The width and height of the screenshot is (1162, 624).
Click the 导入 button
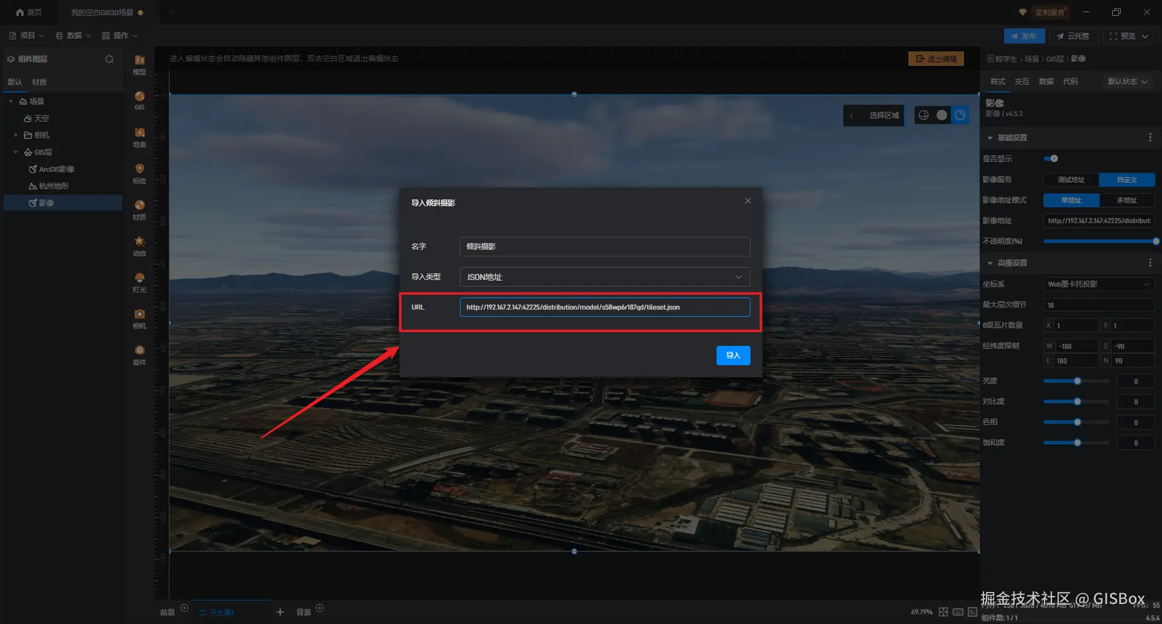click(x=734, y=356)
